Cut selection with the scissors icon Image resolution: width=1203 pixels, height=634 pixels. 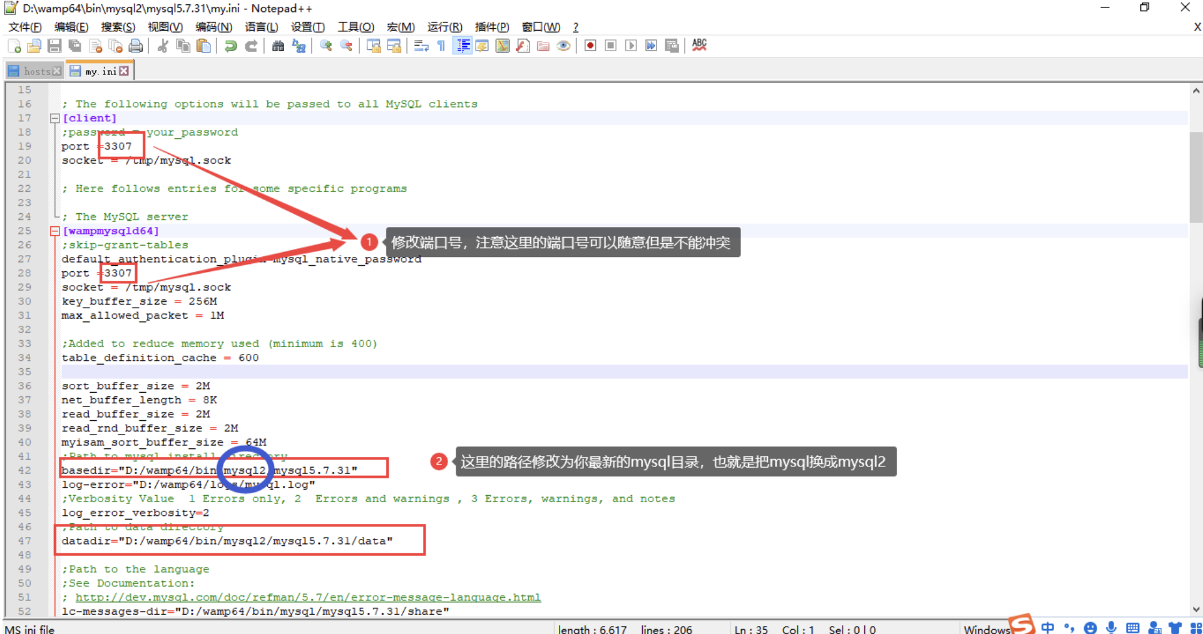point(163,46)
